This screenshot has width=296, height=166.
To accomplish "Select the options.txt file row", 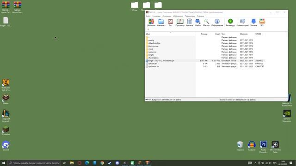I will [x=205, y=64].
